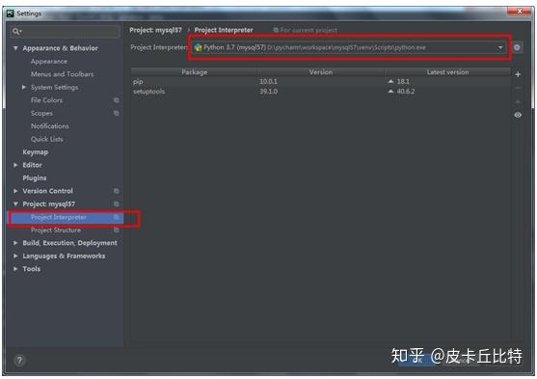Click the copy icon beside Scopes
The width and height of the screenshot is (537, 379).
(x=117, y=113)
